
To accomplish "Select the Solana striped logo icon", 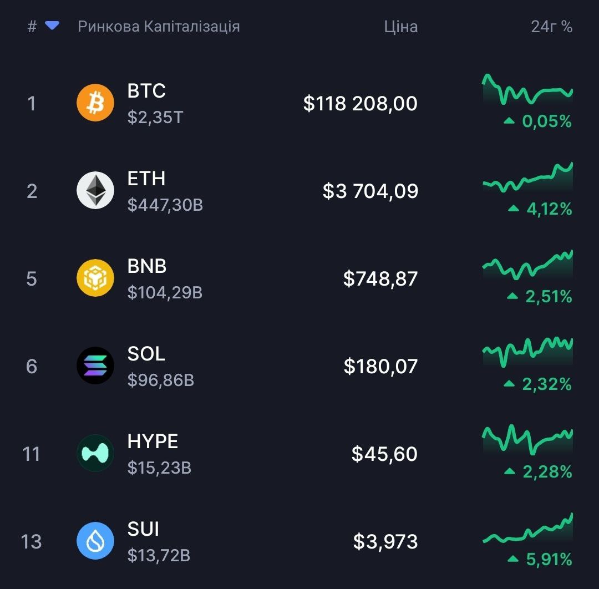I will (x=95, y=365).
